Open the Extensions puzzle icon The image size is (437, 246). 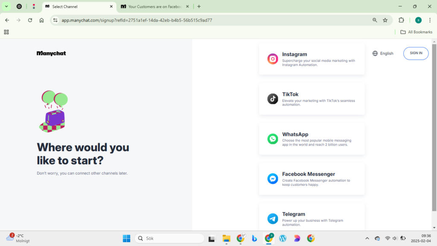[x=401, y=20]
